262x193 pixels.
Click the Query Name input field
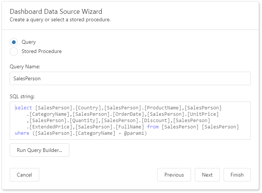point(130,78)
